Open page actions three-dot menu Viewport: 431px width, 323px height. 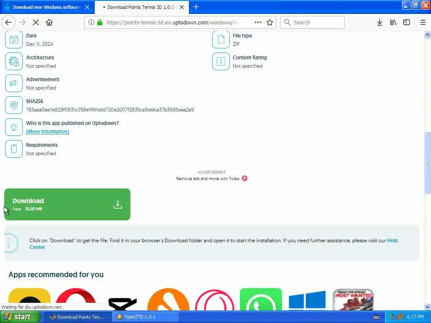(258, 22)
